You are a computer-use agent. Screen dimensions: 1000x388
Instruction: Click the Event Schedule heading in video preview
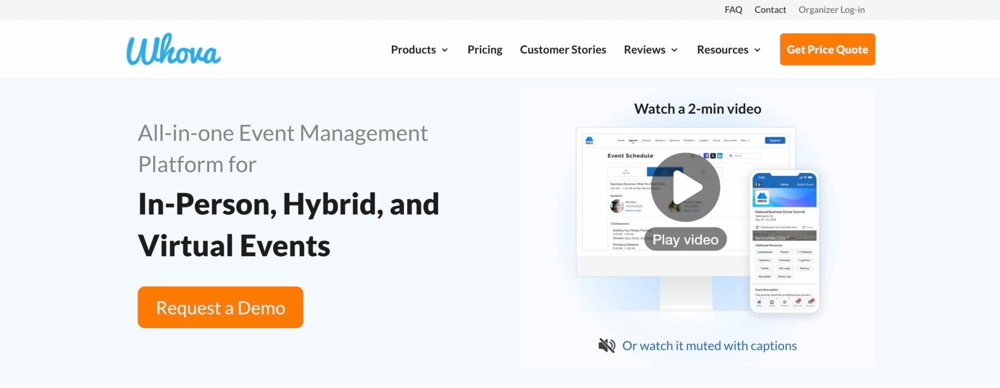click(630, 156)
